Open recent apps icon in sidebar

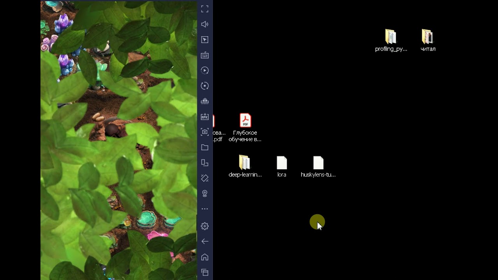[x=205, y=272]
